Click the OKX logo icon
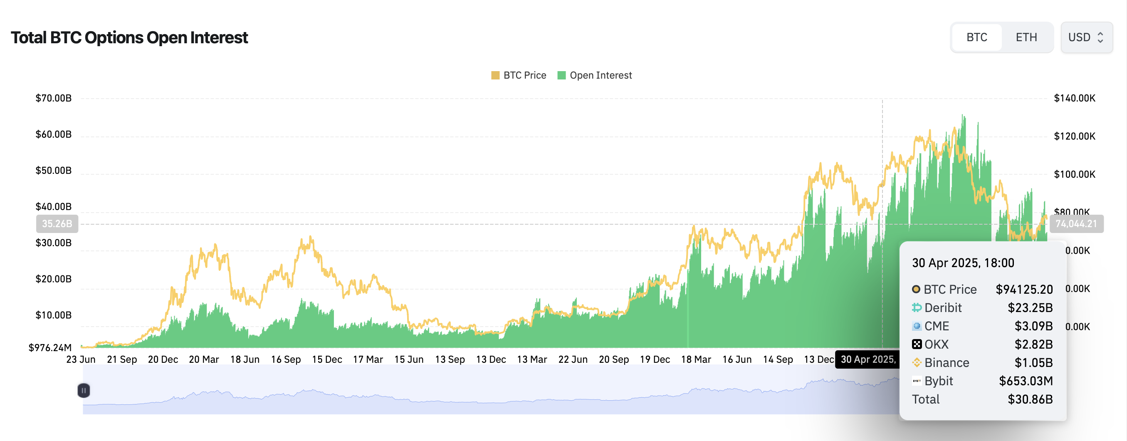Image resolution: width=1127 pixels, height=441 pixels. tap(917, 345)
